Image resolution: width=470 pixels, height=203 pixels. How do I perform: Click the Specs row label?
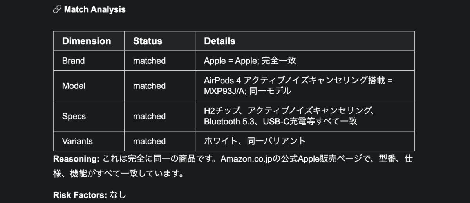click(x=74, y=116)
